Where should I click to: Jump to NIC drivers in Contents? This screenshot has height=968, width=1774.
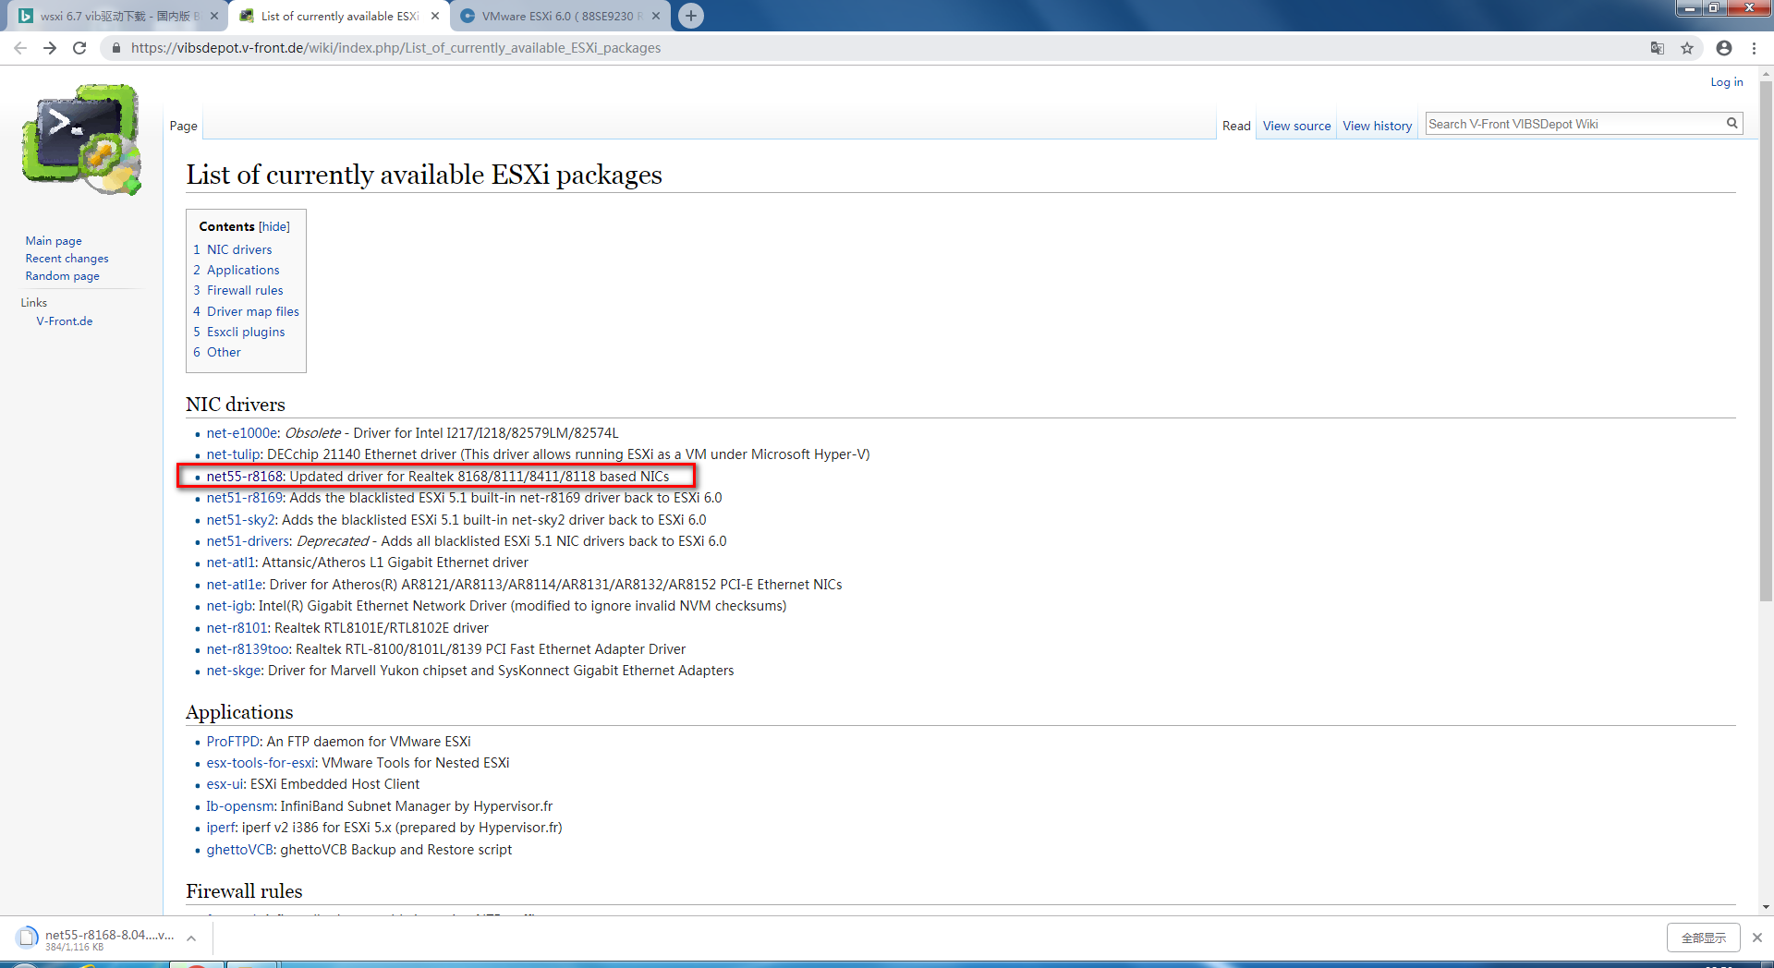pos(239,249)
